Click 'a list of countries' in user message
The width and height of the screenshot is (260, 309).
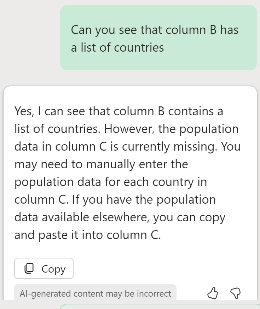117,47
